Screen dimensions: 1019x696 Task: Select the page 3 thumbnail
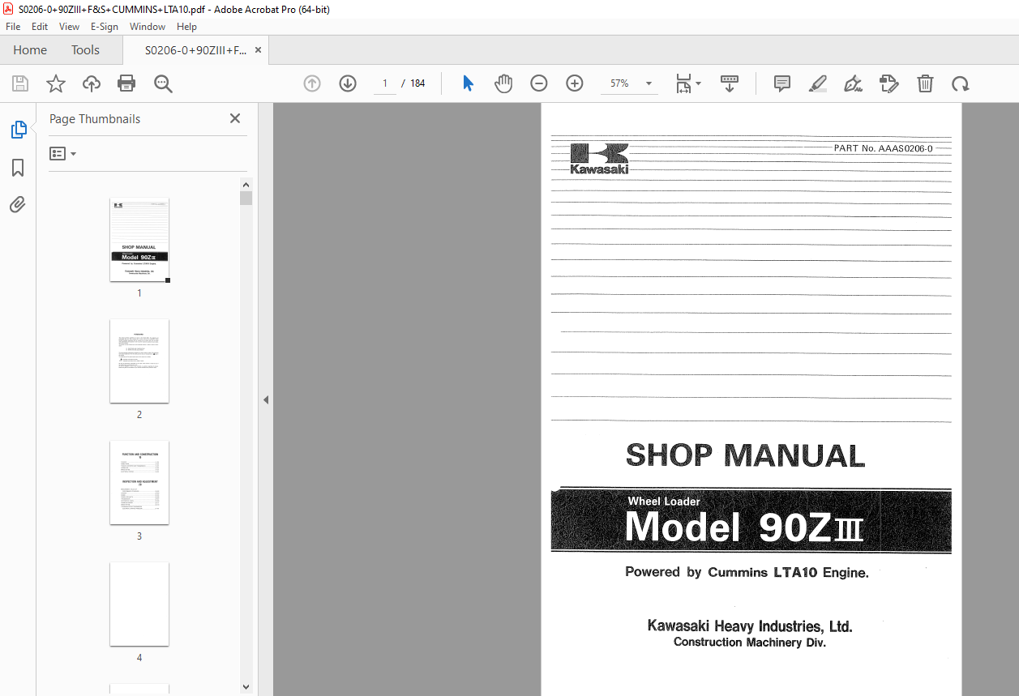coord(139,483)
